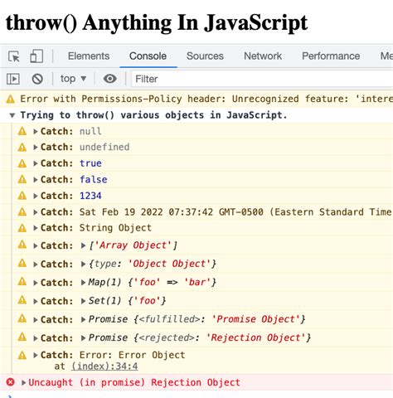
Task: Click warning icon beside 'Catch: false'
Action: (x=22, y=180)
